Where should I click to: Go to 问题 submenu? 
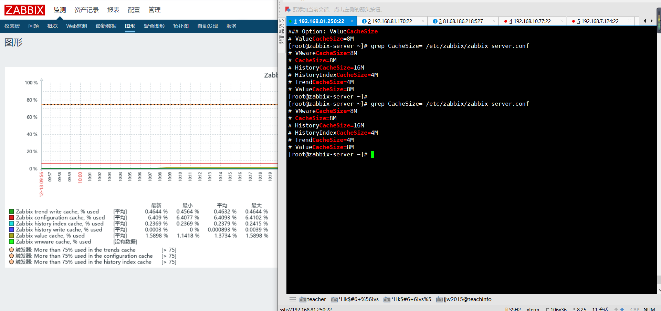click(x=33, y=26)
